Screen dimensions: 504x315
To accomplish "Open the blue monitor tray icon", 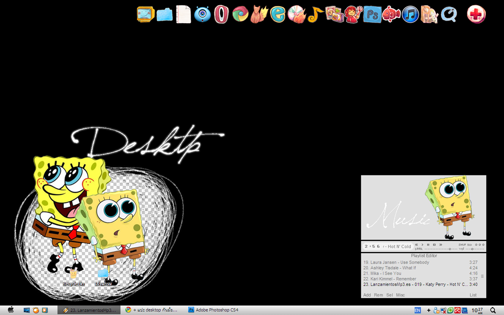I will coord(465,310).
